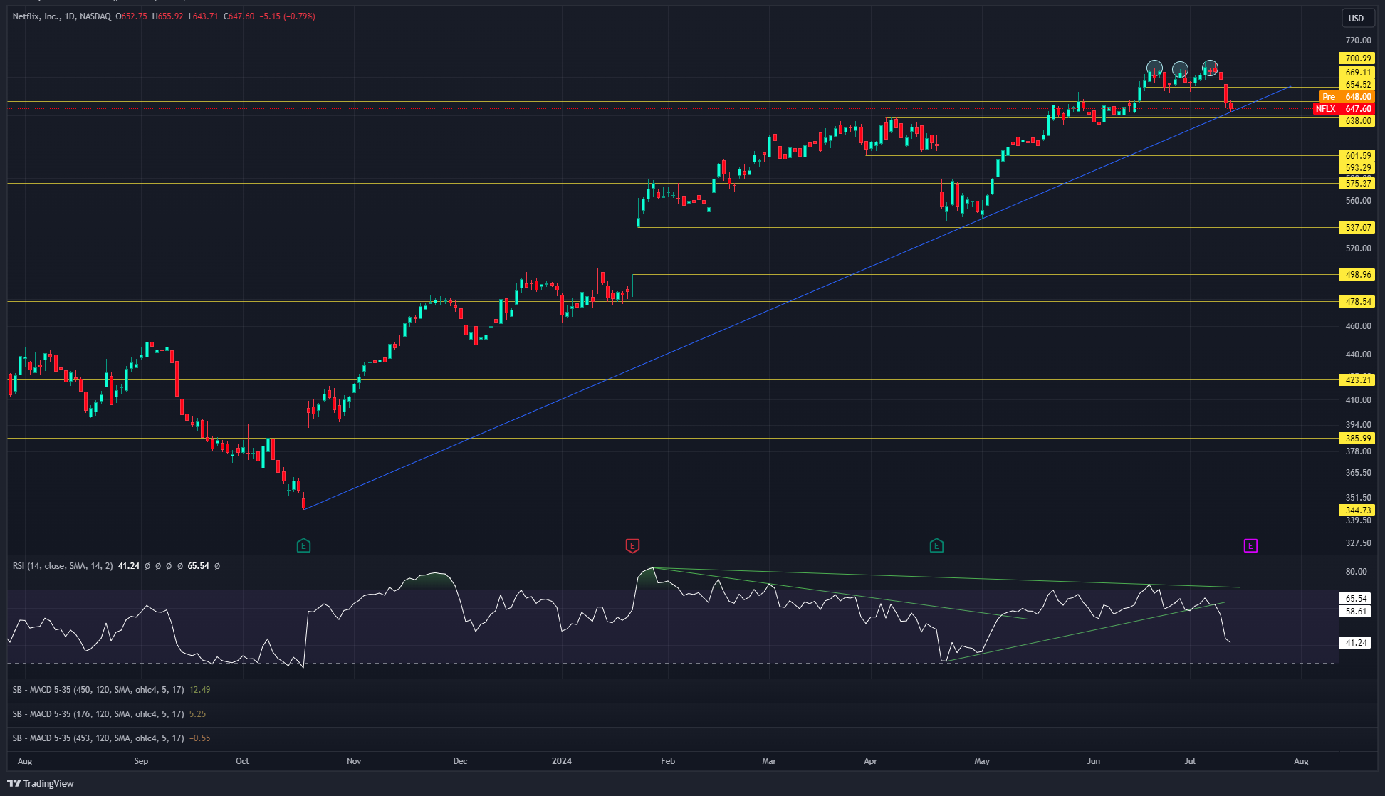The image size is (1385, 796).
Task: Click the 5.25 MACD value
Action: (197, 714)
